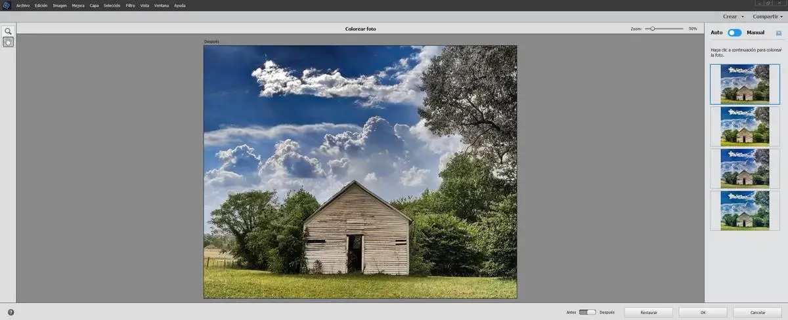Open the Ayuda menu
The width and height of the screenshot is (788, 320).
tap(179, 5)
